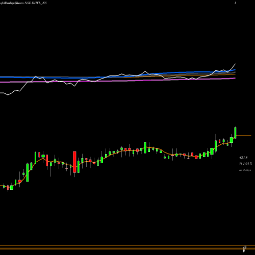Click the NSE DHFL_NS chart title
This screenshot has height=255, width=255.
point(36,3)
